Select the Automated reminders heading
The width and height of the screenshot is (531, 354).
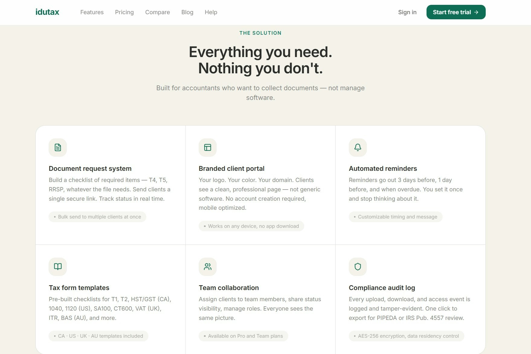click(x=383, y=168)
